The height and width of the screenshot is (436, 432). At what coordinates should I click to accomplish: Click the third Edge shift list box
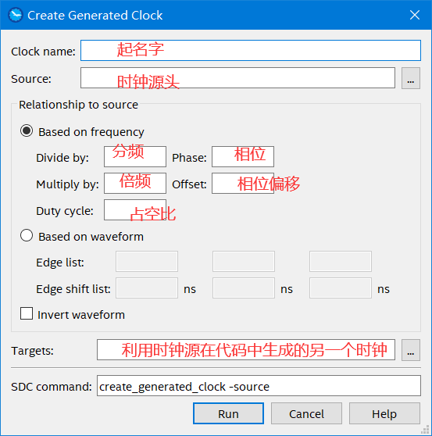click(x=341, y=288)
